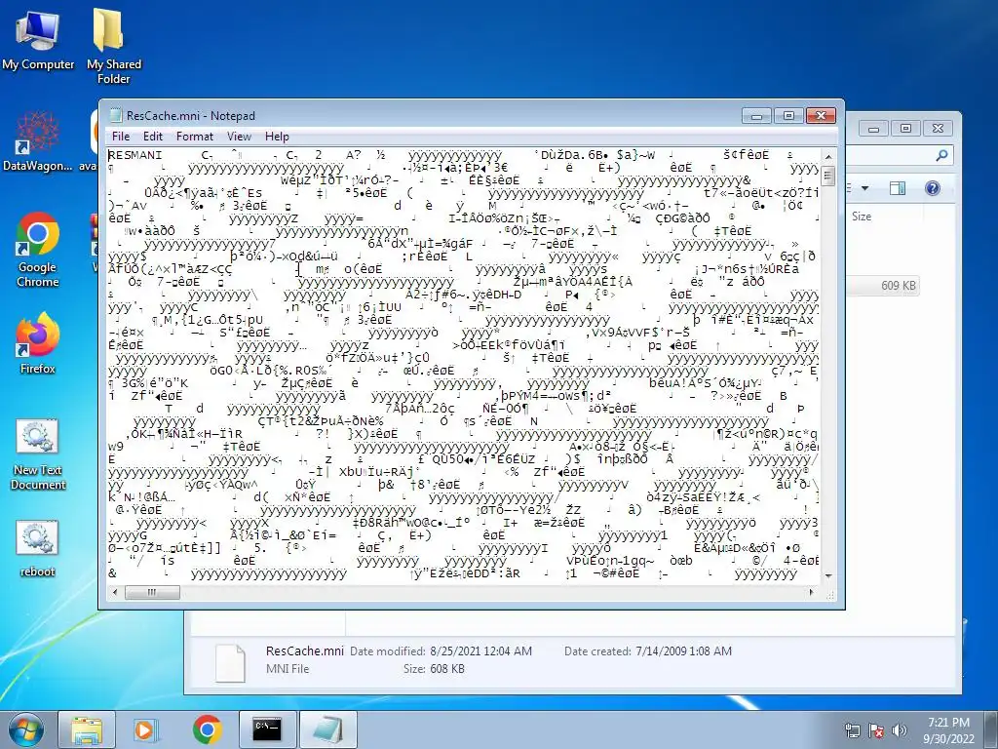Close the background Explorer window

tap(939, 129)
